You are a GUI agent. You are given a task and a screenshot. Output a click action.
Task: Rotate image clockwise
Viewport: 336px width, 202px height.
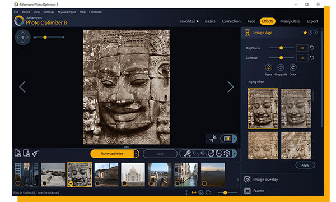(219, 154)
